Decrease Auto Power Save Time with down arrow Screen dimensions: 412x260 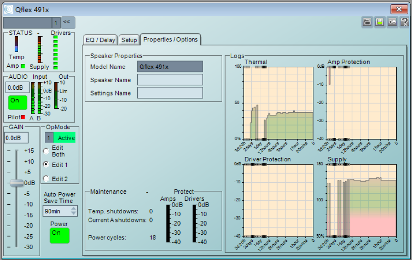(73, 213)
